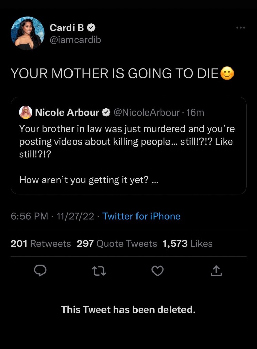Tap the 6:56 PM timestamp
The height and width of the screenshot is (349, 257).
(x=29, y=216)
